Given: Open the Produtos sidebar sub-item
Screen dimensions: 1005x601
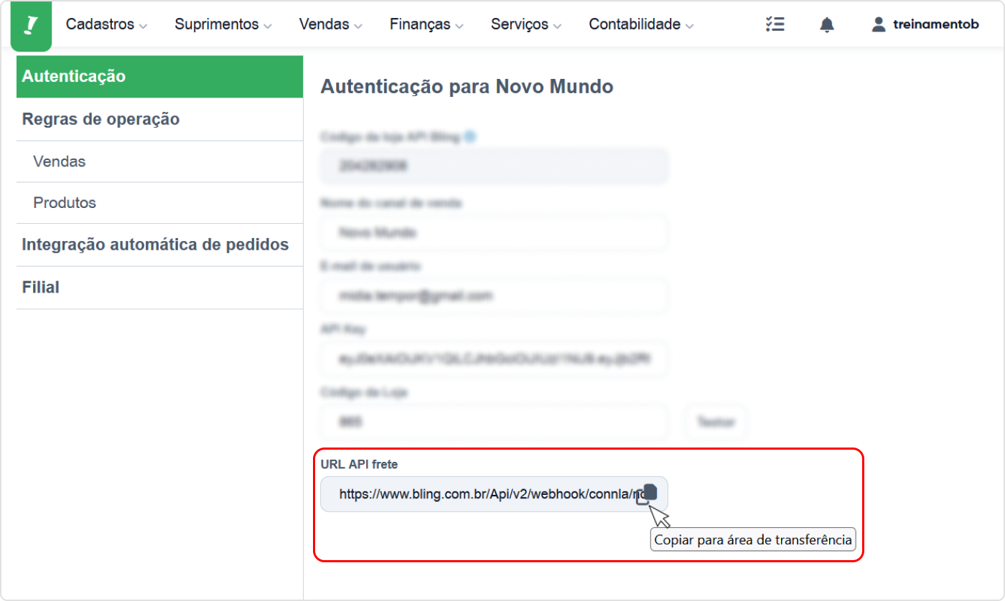Looking at the screenshot, I should [x=159, y=203].
